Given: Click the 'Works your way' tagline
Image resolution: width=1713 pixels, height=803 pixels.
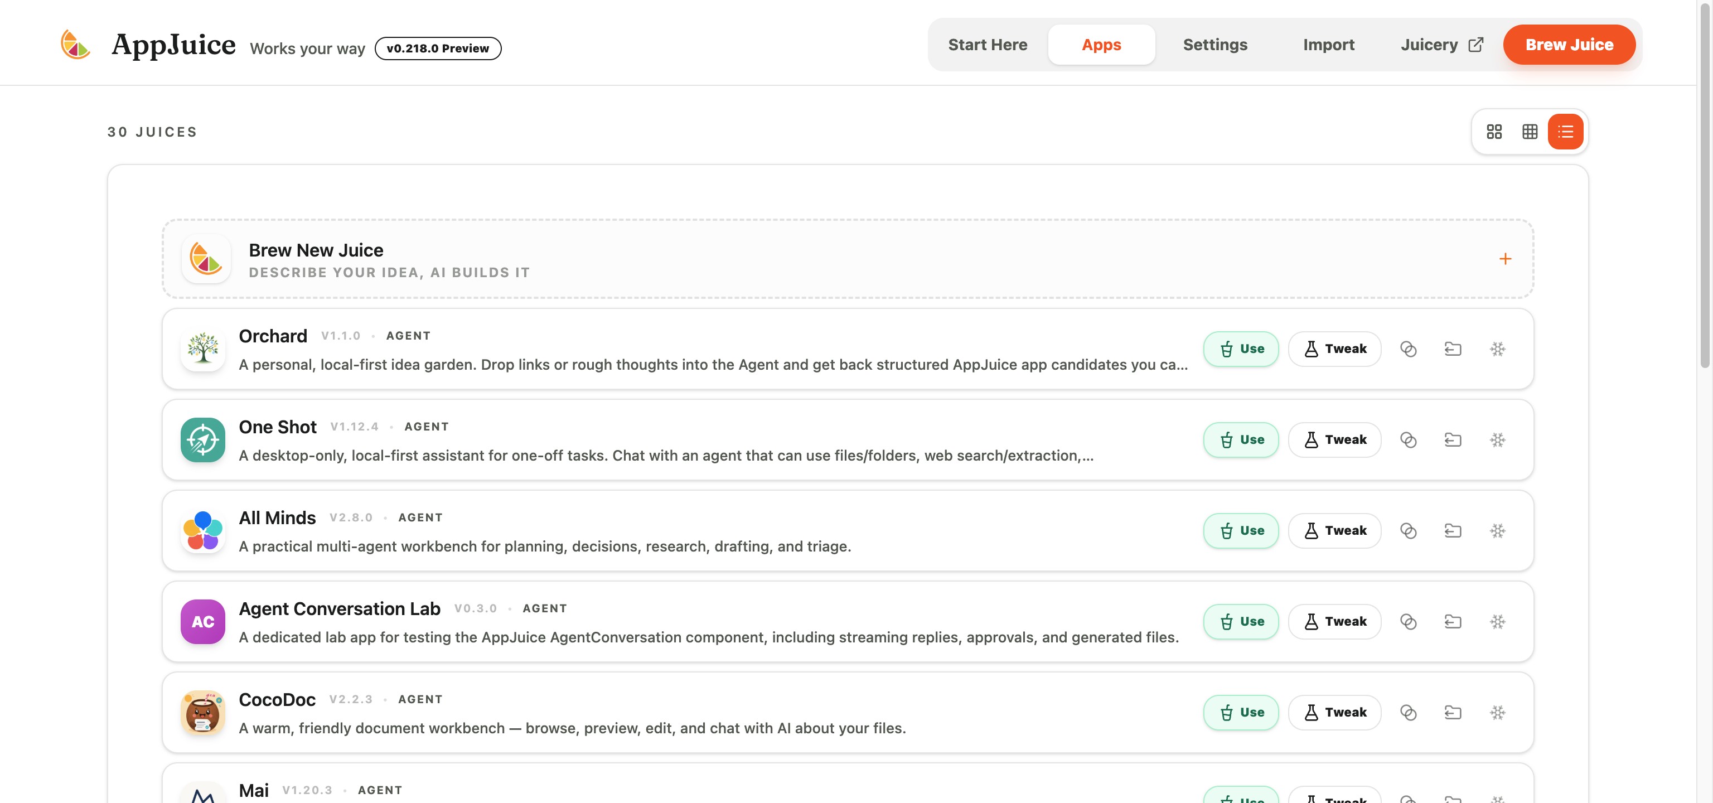Looking at the screenshot, I should pyautogui.click(x=307, y=49).
